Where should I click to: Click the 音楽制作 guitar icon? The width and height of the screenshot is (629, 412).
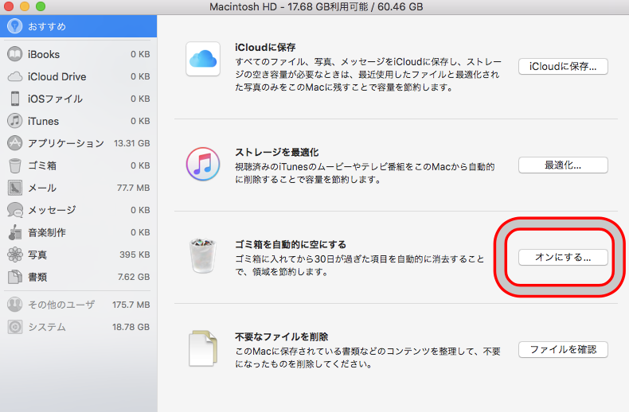[x=15, y=232]
